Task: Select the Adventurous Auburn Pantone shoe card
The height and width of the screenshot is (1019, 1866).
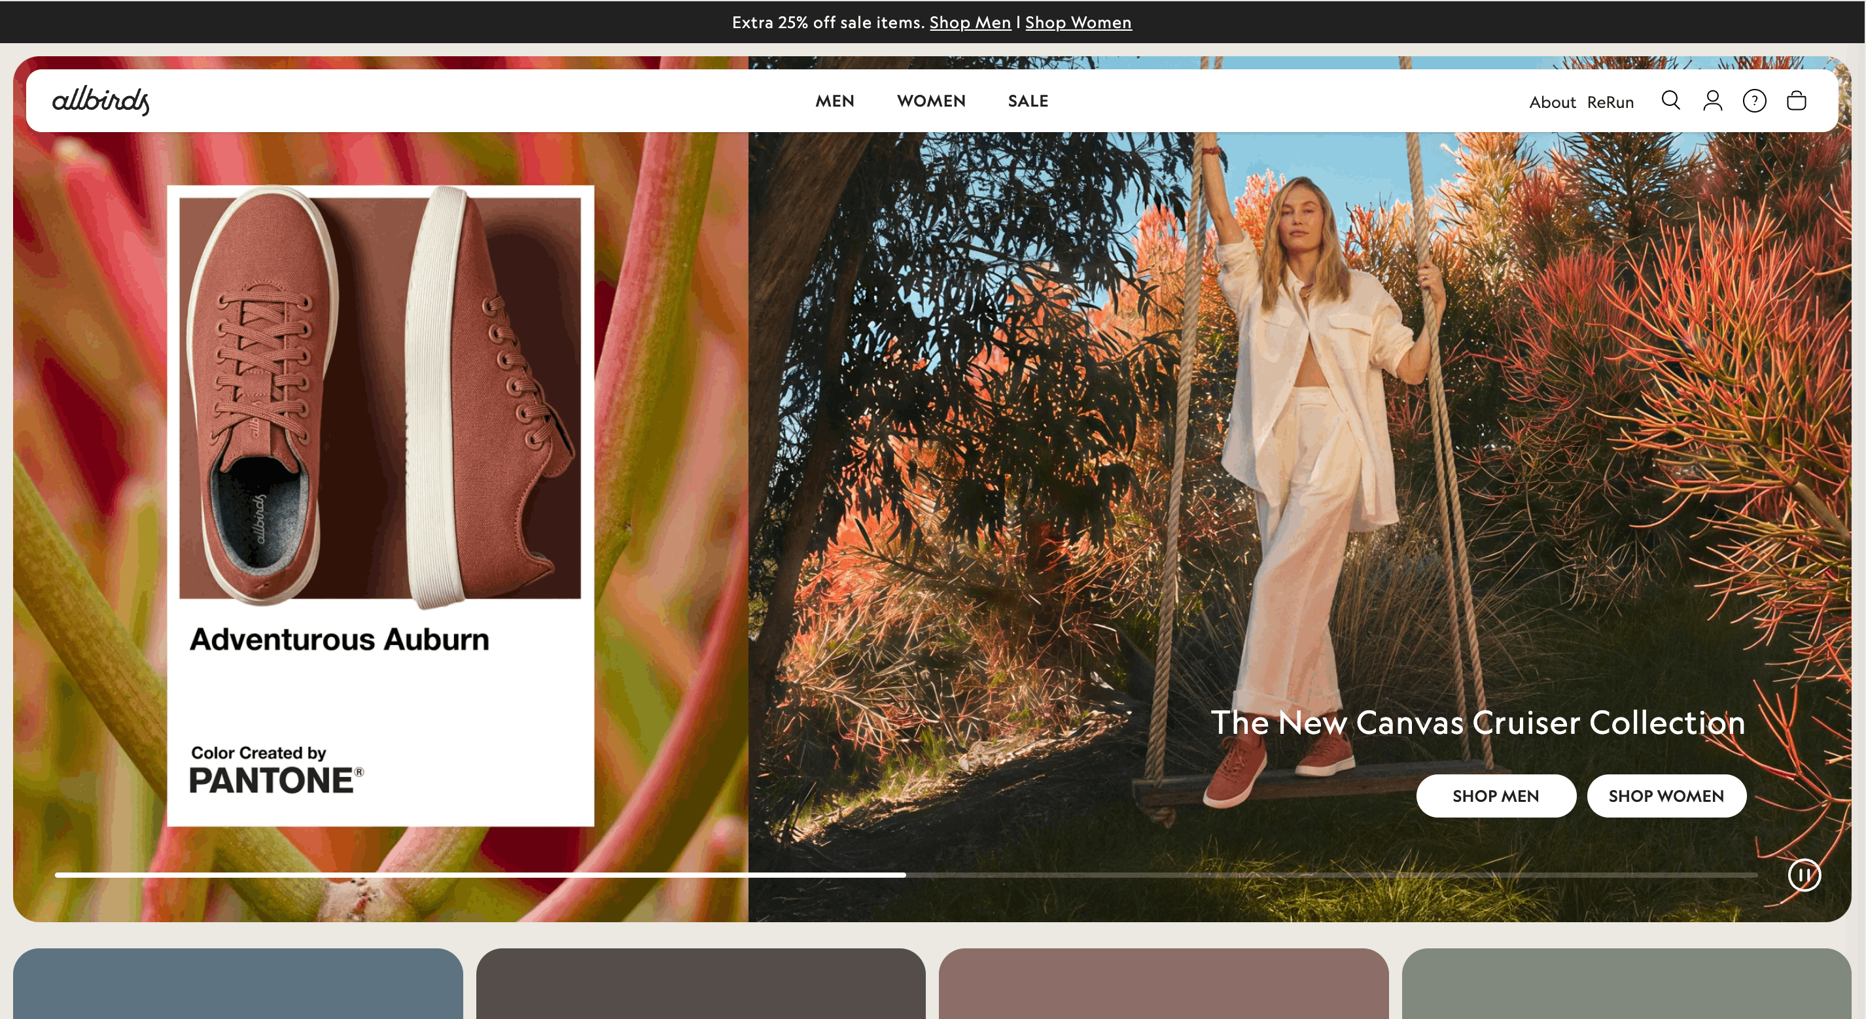Action: 380,506
